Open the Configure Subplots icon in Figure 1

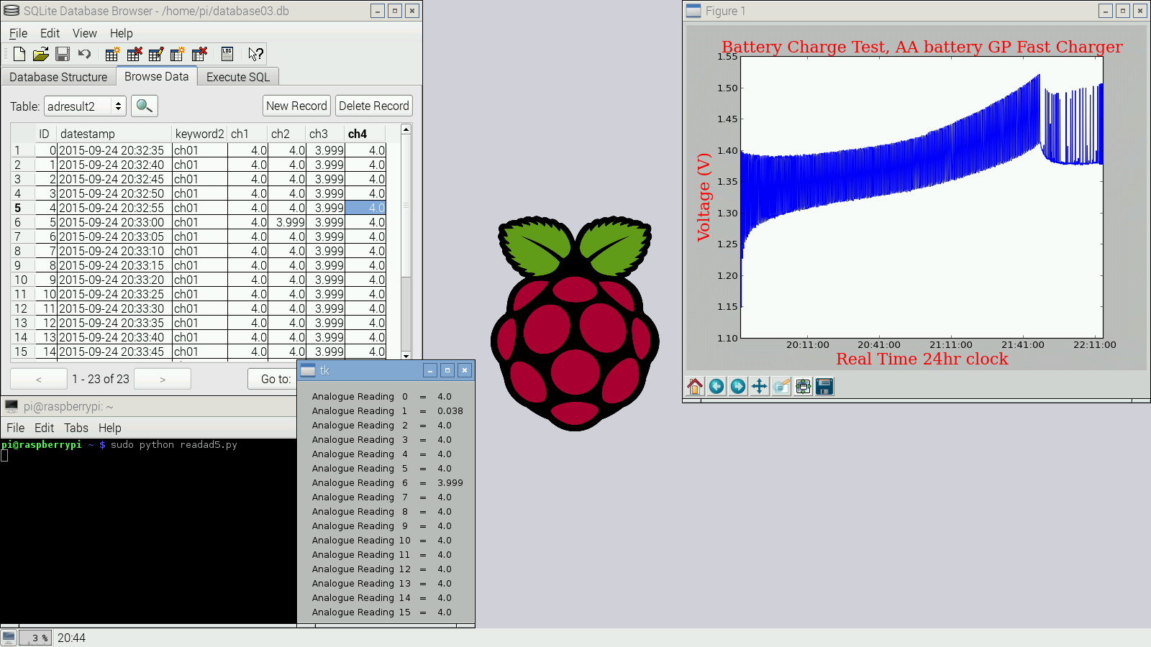pos(803,386)
